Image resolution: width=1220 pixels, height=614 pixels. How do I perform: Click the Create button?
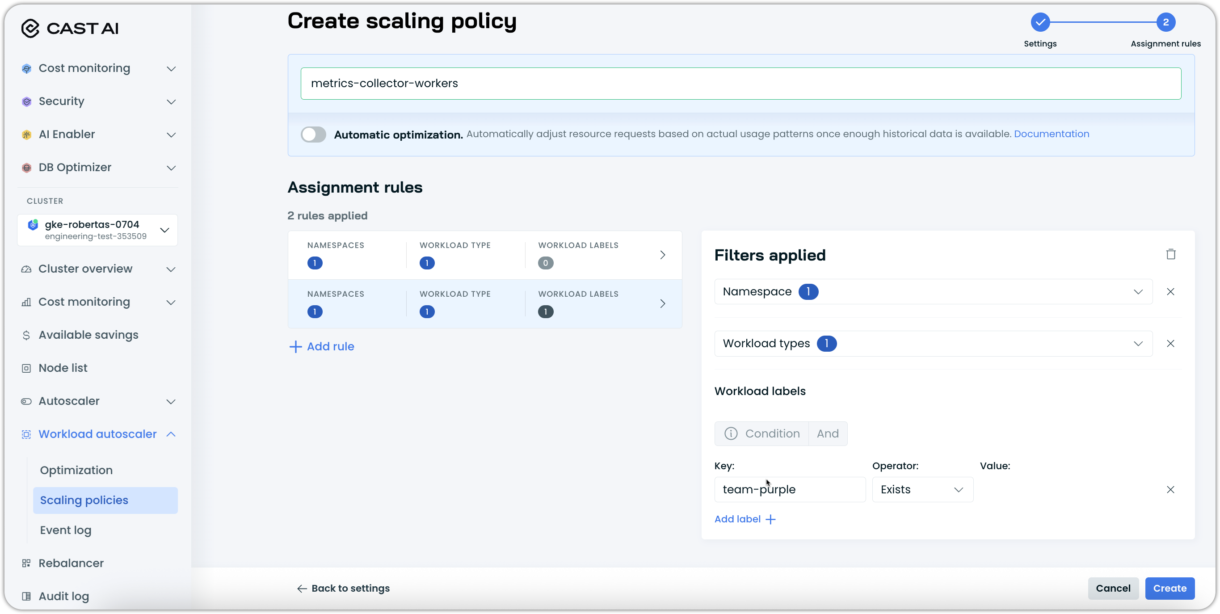click(x=1170, y=589)
